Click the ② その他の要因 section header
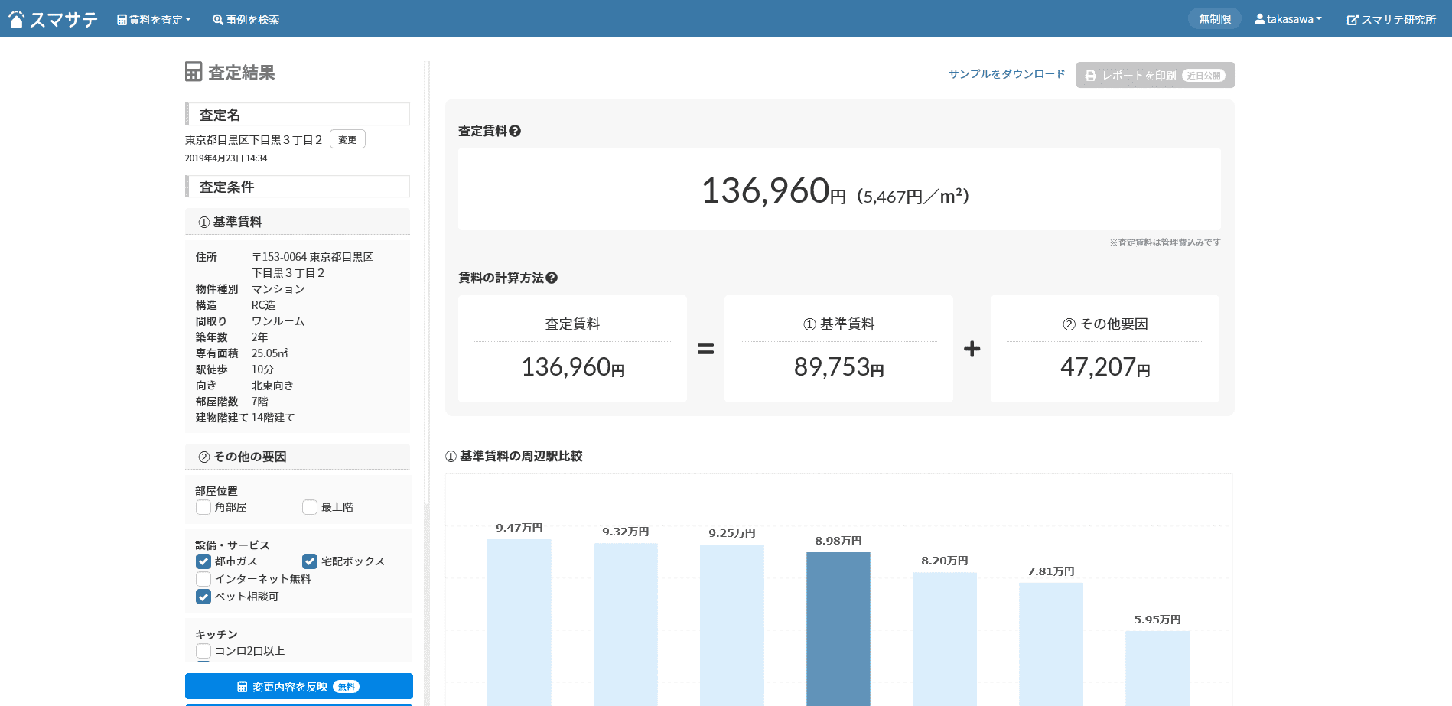Viewport: 1452px width, 706px height. point(298,457)
